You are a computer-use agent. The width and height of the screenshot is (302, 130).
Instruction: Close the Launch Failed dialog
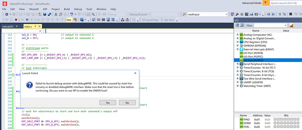[x=135, y=73]
